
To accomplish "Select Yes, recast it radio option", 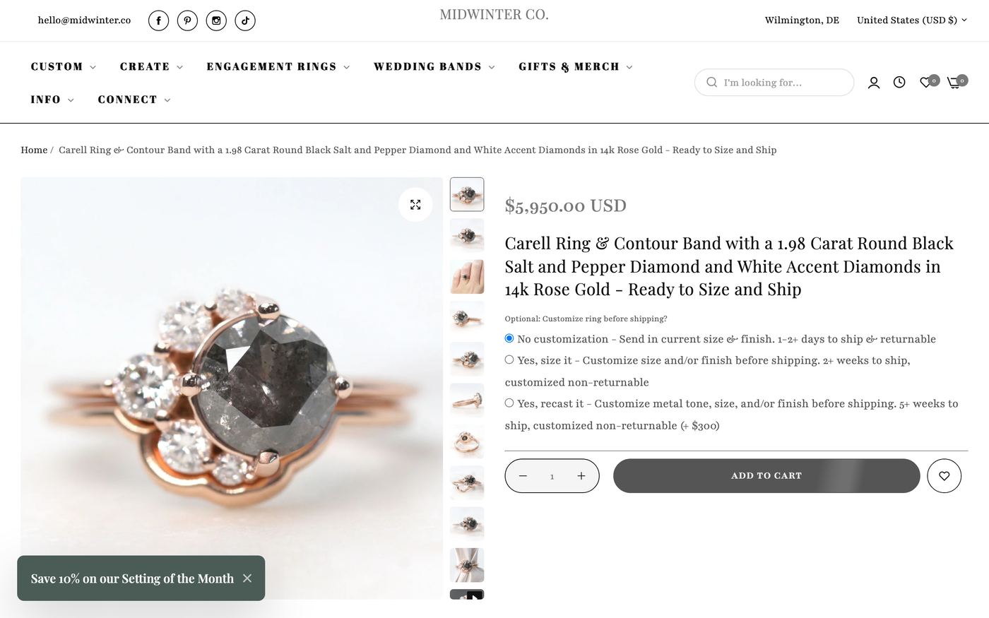I will [509, 403].
